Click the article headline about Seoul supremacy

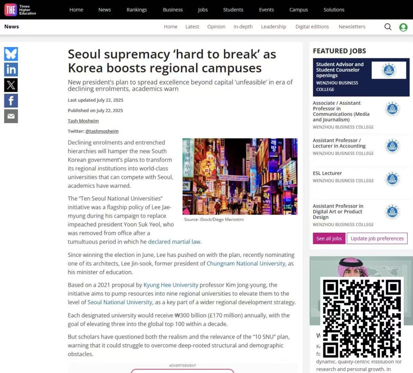[172, 61]
